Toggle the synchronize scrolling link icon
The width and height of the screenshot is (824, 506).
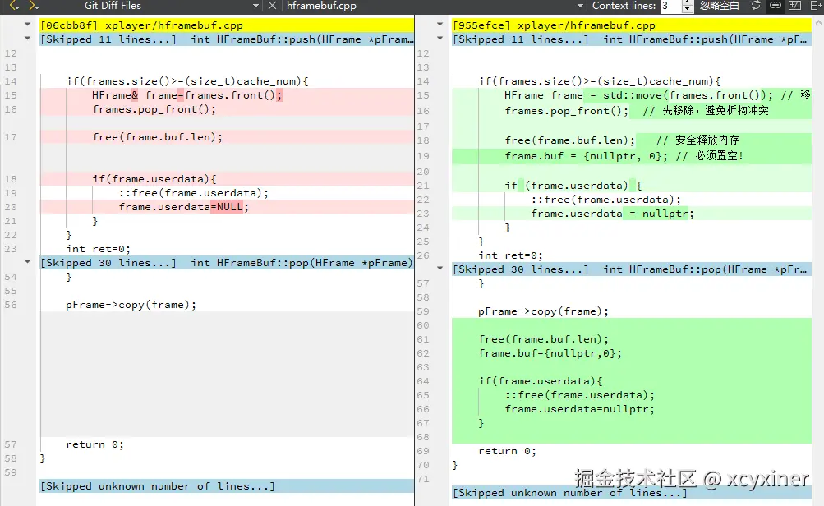(776, 6)
